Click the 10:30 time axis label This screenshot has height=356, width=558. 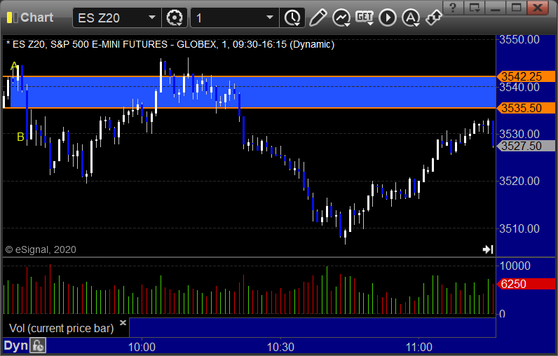(280, 347)
